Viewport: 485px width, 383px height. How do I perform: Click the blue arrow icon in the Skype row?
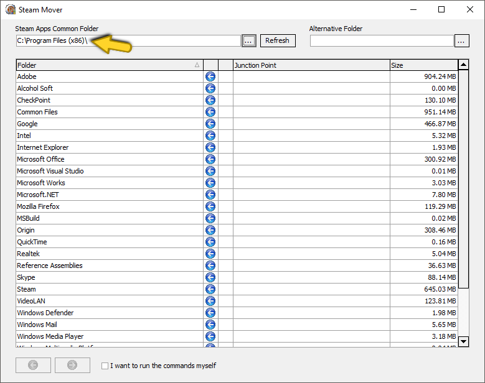tap(210, 277)
